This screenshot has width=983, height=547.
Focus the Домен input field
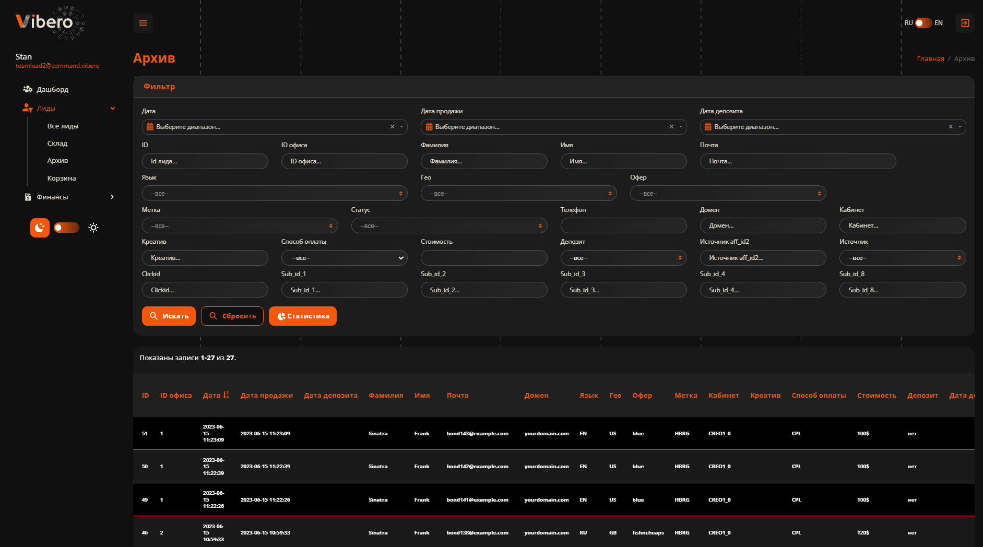[763, 225]
